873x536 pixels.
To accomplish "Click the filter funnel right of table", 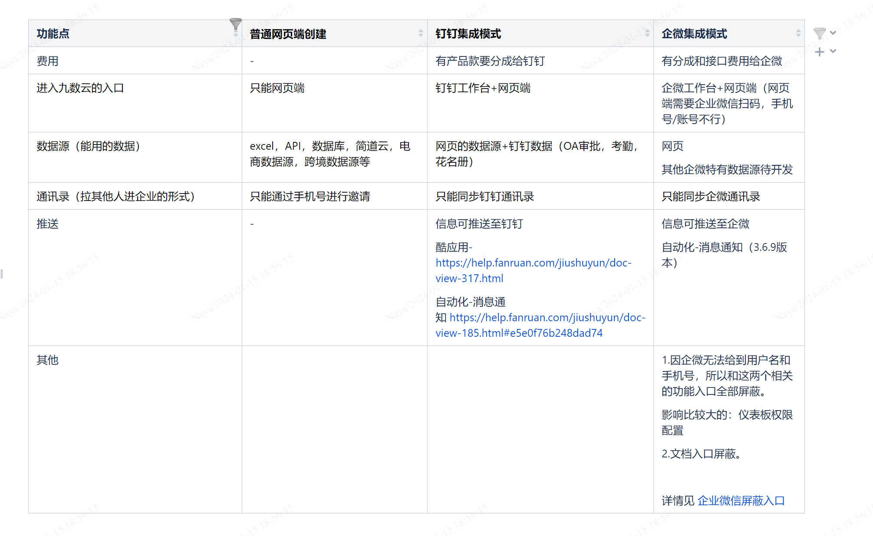I will click(819, 33).
